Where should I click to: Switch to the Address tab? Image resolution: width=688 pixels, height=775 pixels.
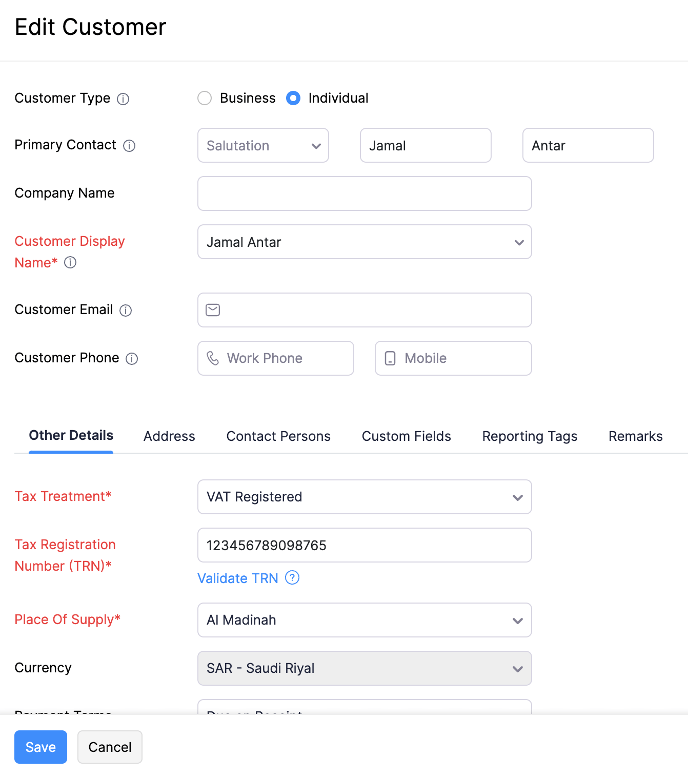click(x=169, y=436)
